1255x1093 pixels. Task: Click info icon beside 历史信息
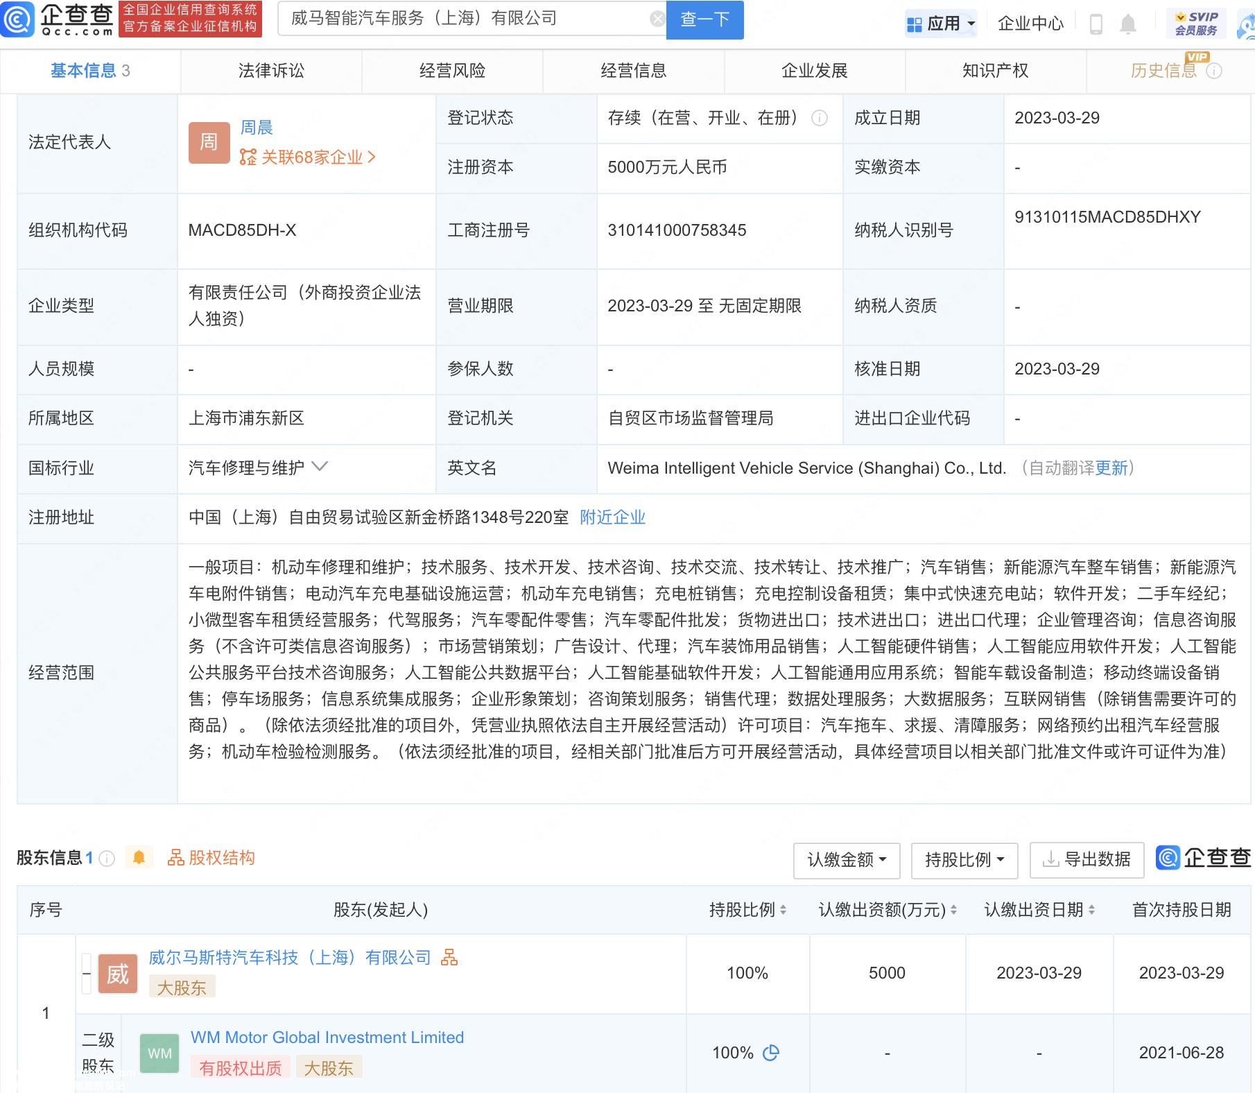tap(1214, 71)
